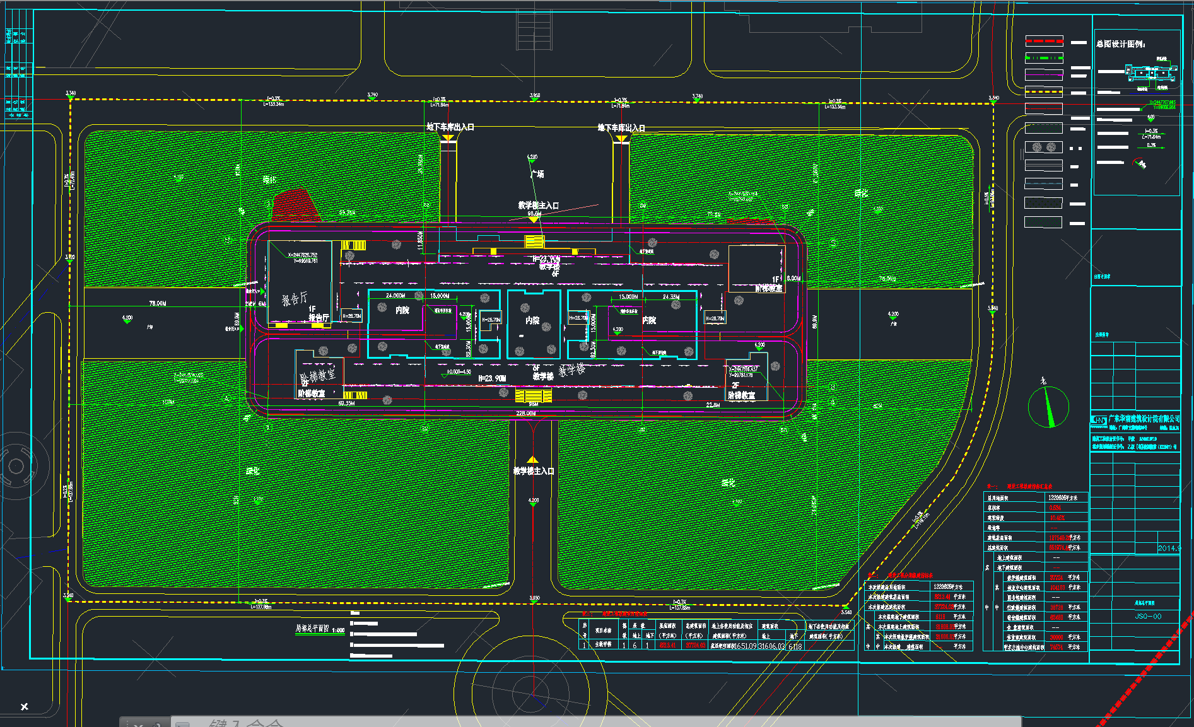1194x727 pixels.
Task: Select the right '地下车库出入口' label
Action: [x=621, y=128]
